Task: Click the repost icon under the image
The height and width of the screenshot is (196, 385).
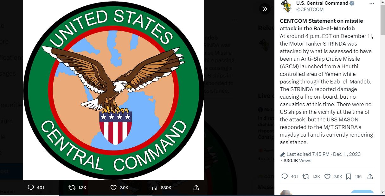Action: pyautogui.click(x=72, y=187)
